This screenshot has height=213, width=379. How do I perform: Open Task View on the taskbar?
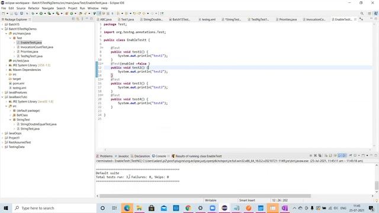click(x=114, y=208)
